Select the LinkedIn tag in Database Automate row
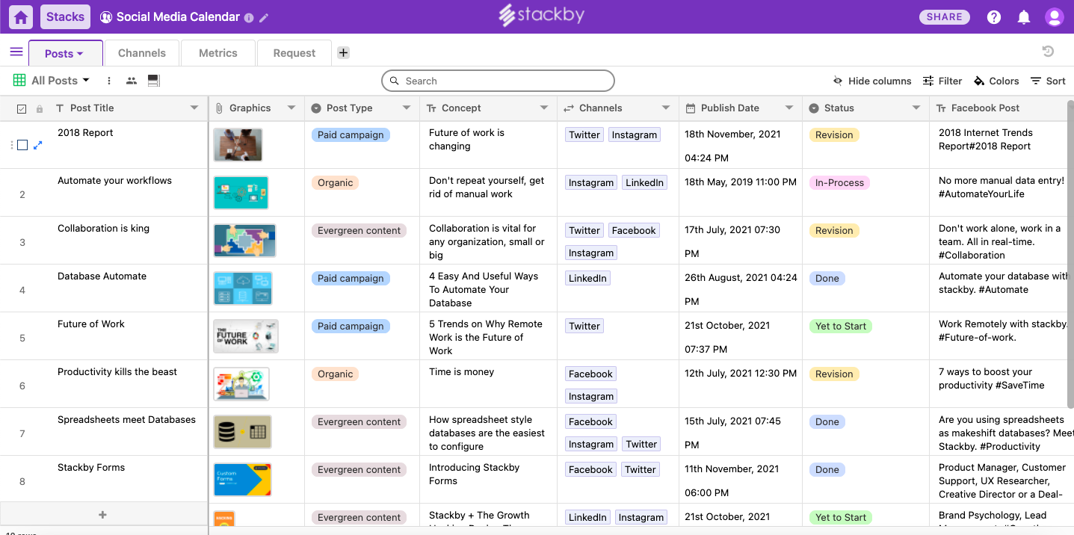 [x=588, y=279]
